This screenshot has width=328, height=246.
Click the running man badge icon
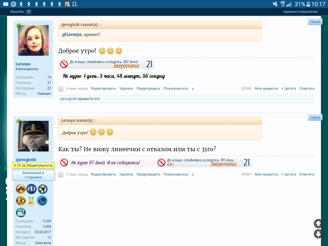pyautogui.click(x=20, y=201)
